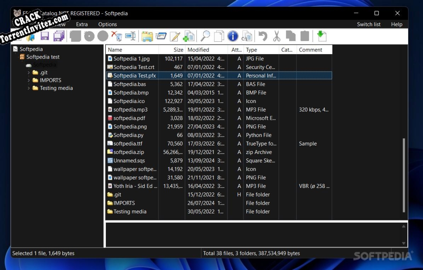Click the Switch list button

click(x=369, y=24)
